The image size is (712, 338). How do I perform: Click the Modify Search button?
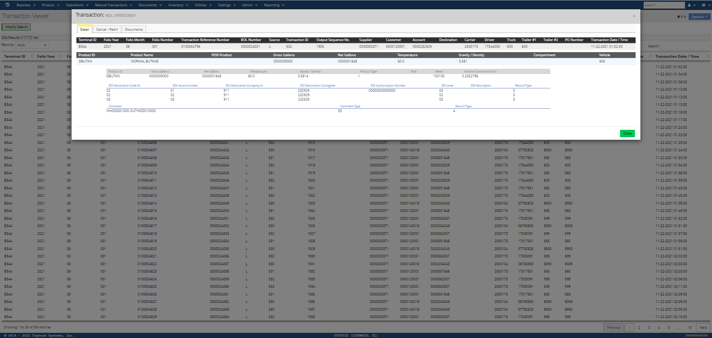point(16,27)
